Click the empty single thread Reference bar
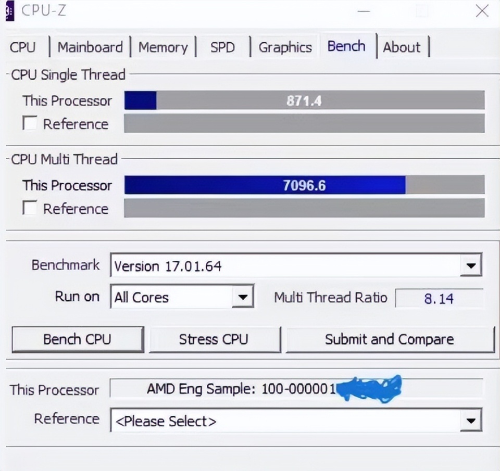The height and width of the screenshot is (471, 500). pyautogui.click(x=305, y=123)
